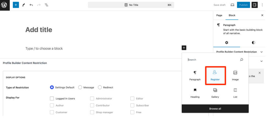Redo the undone change
The width and height of the screenshot is (269, 120).
(x=39, y=5)
